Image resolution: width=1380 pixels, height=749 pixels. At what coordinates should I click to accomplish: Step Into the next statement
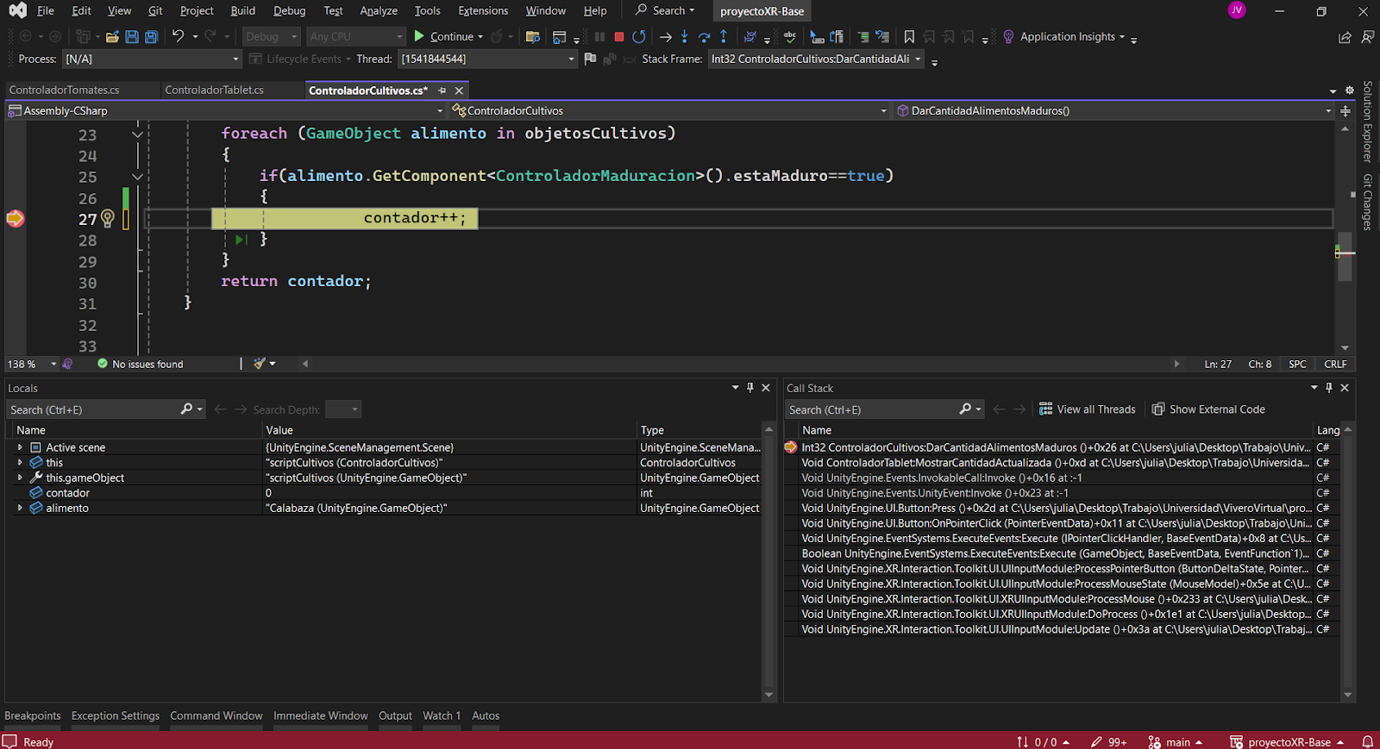(x=684, y=36)
